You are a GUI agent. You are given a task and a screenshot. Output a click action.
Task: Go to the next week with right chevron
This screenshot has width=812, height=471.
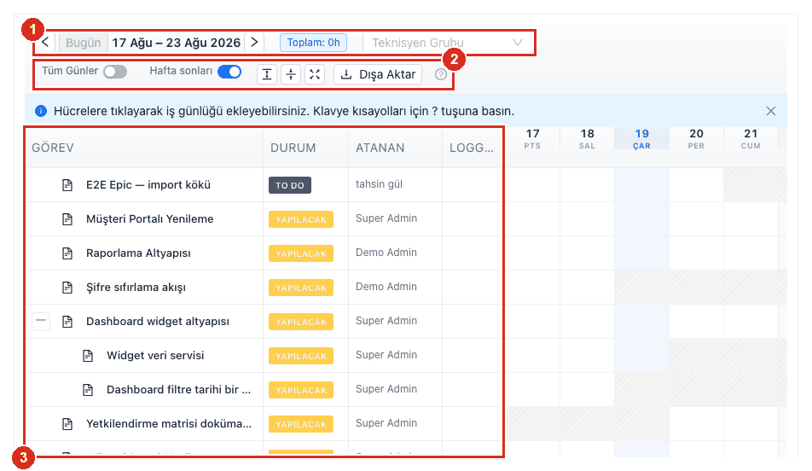click(254, 43)
